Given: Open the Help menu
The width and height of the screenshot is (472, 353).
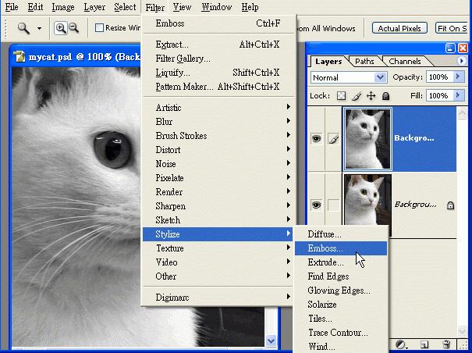Looking at the screenshot, I should [x=250, y=7].
